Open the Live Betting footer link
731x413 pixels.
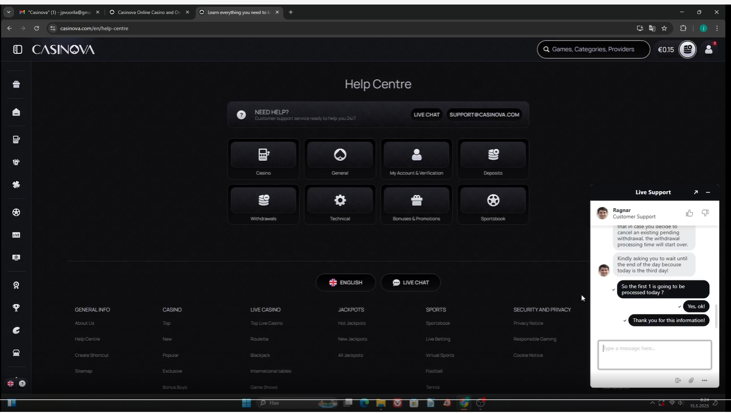click(x=438, y=339)
